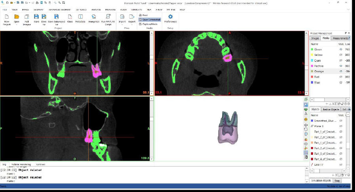Viewport: 355px width, 192px height.
Task: Click the Save disk icon in ribbon
Action: point(36,16)
